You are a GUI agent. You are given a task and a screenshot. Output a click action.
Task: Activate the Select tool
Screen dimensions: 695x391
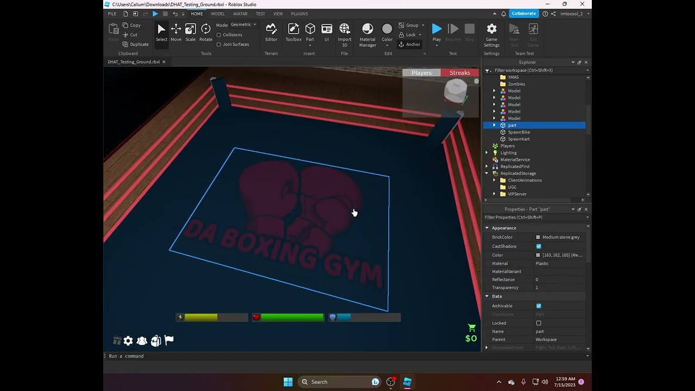pos(161,33)
